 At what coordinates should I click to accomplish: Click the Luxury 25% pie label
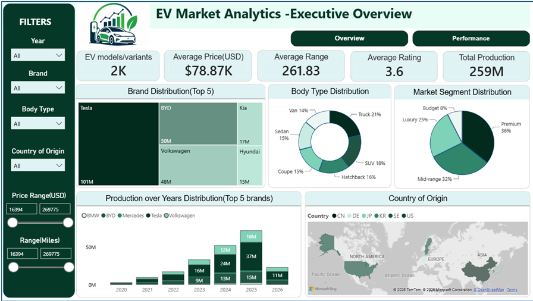tap(415, 120)
